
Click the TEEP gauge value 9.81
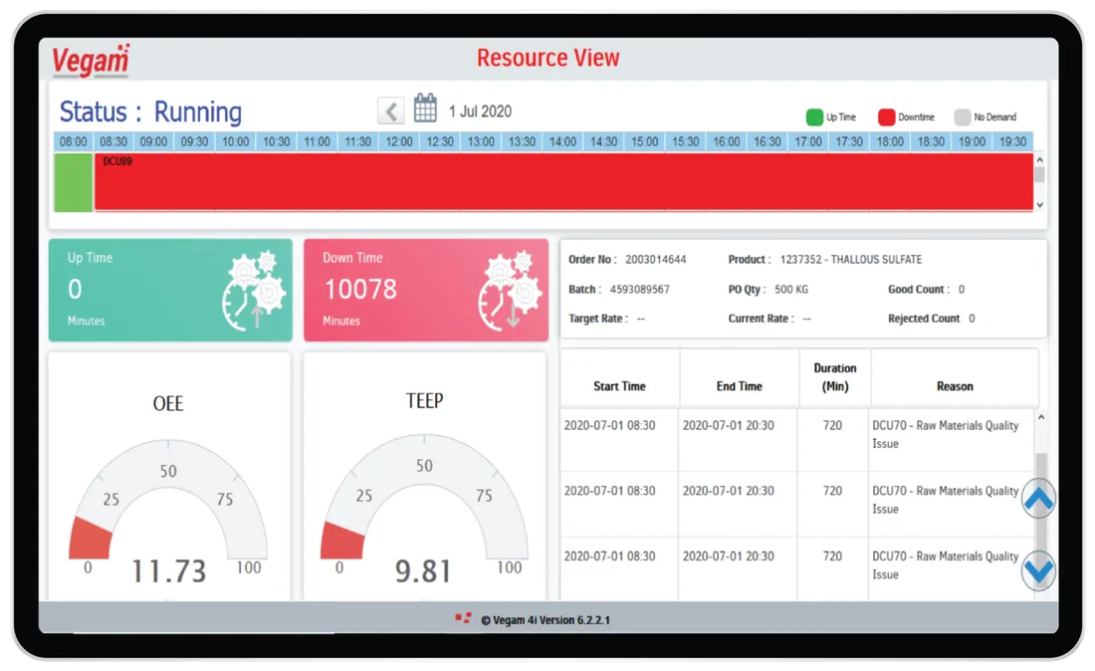[x=423, y=571]
